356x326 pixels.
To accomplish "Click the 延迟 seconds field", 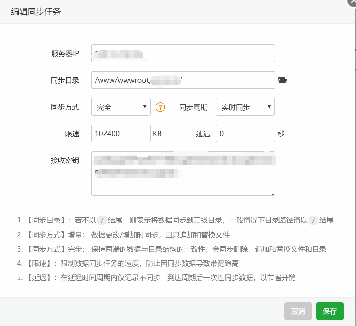I will pyautogui.click(x=245, y=133).
